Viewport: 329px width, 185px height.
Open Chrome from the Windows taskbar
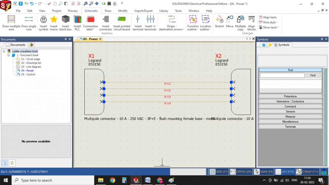[112, 180]
